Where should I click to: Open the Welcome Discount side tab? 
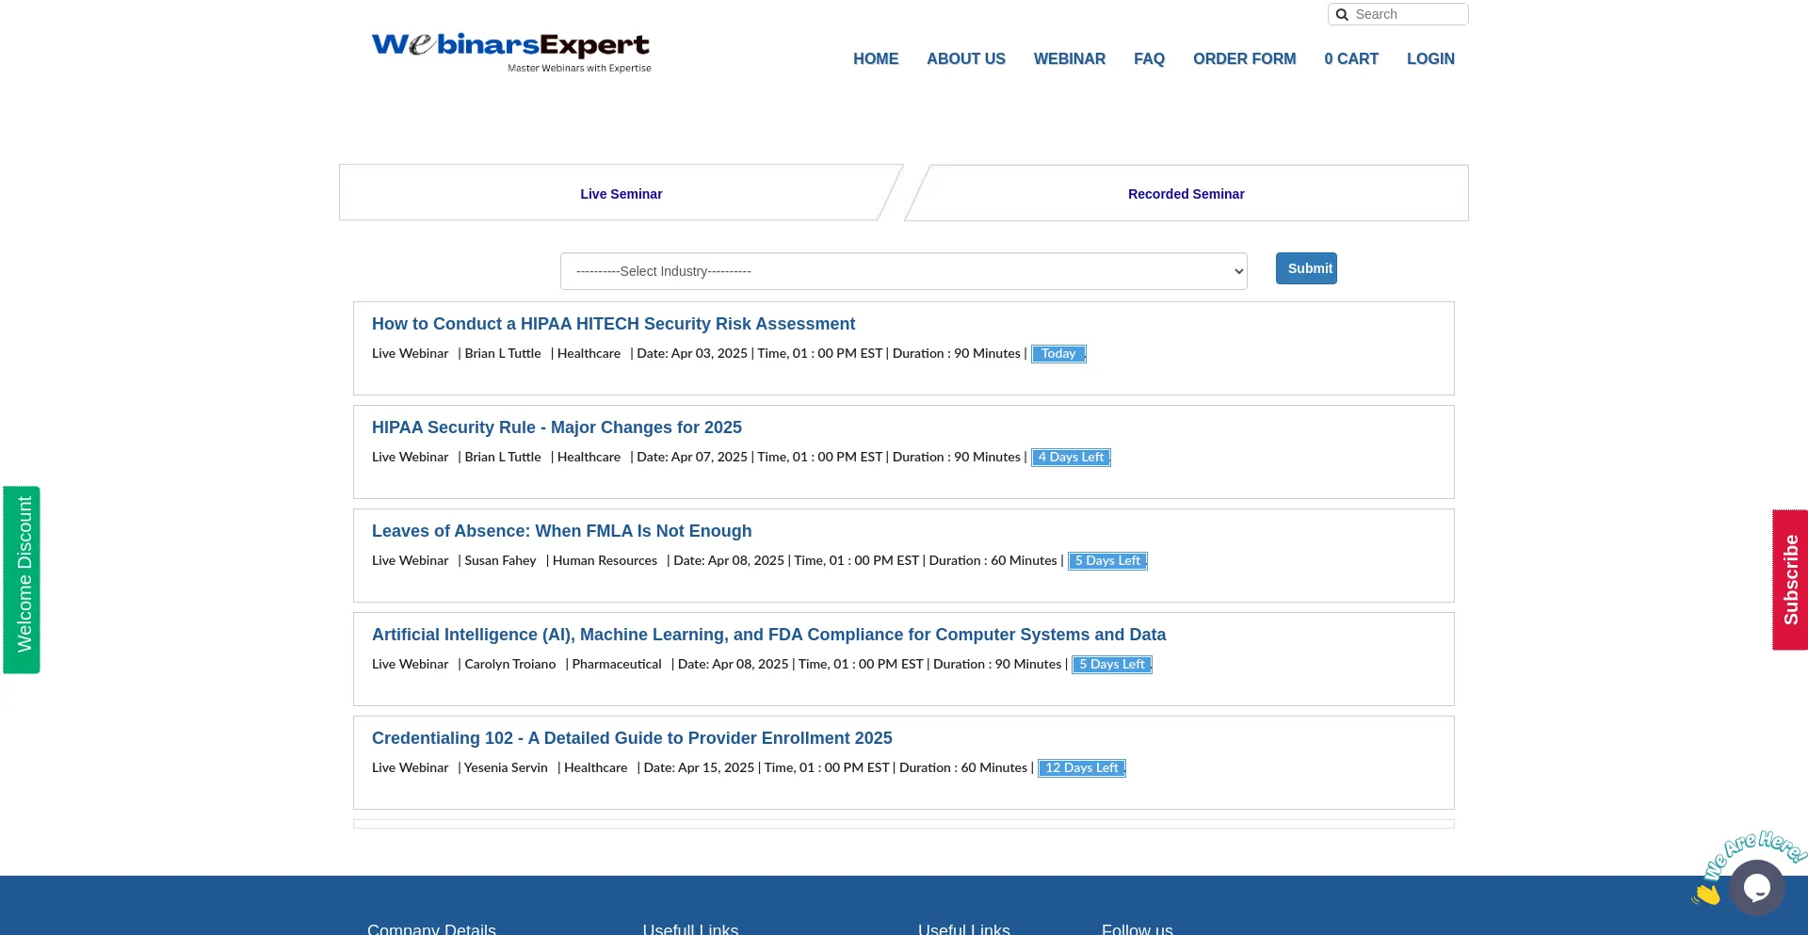[x=22, y=579]
